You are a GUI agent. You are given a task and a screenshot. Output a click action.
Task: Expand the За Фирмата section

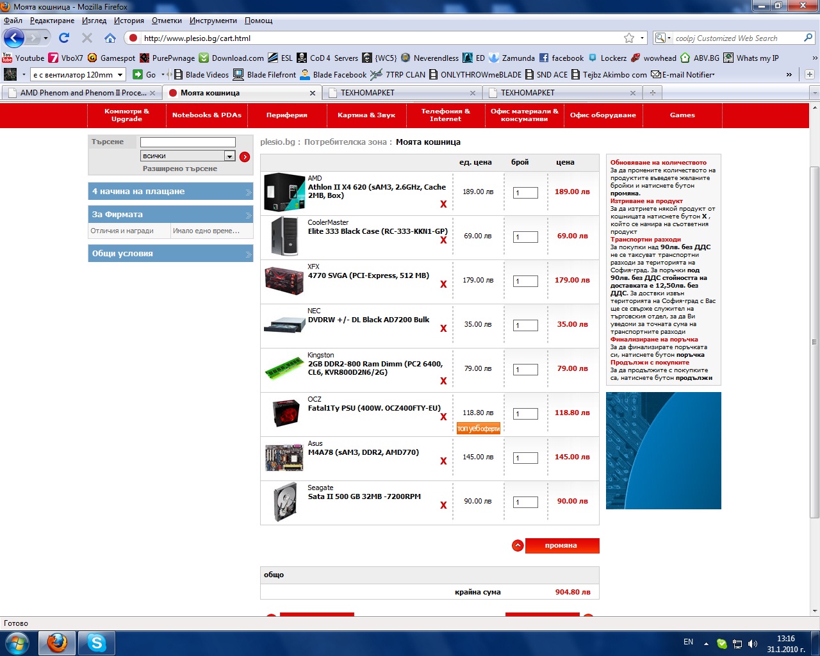[170, 214]
